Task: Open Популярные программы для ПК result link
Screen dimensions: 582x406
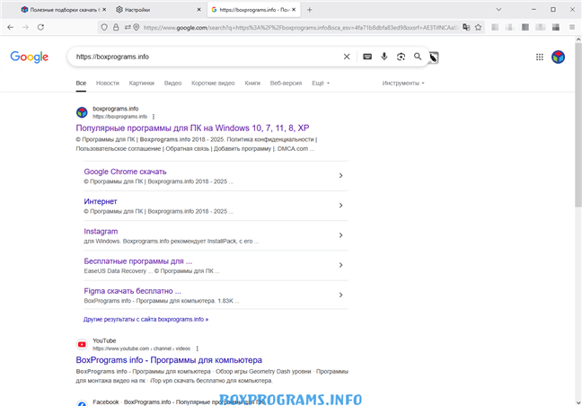Action: point(192,128)
